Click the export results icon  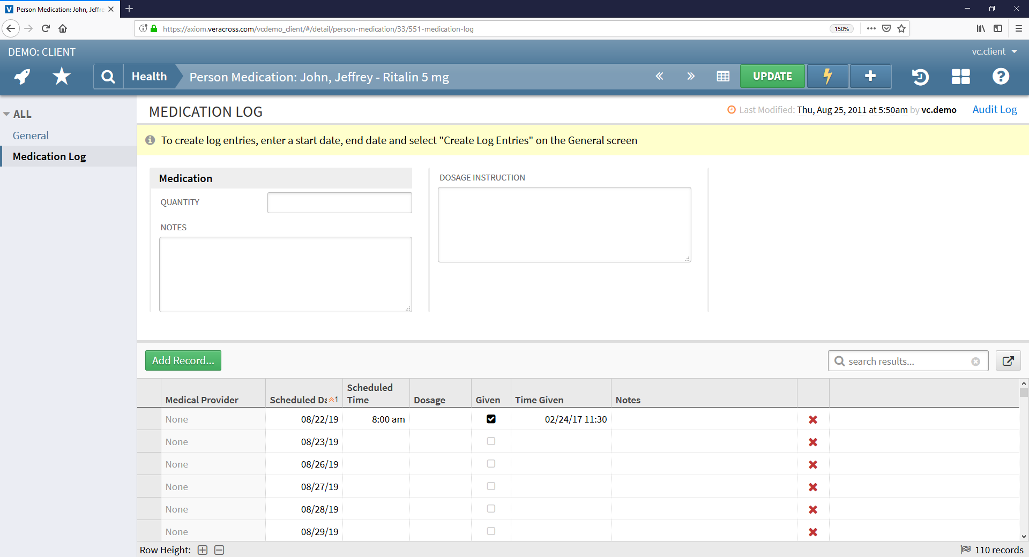pyautogui.click(x=1008, y=361)
